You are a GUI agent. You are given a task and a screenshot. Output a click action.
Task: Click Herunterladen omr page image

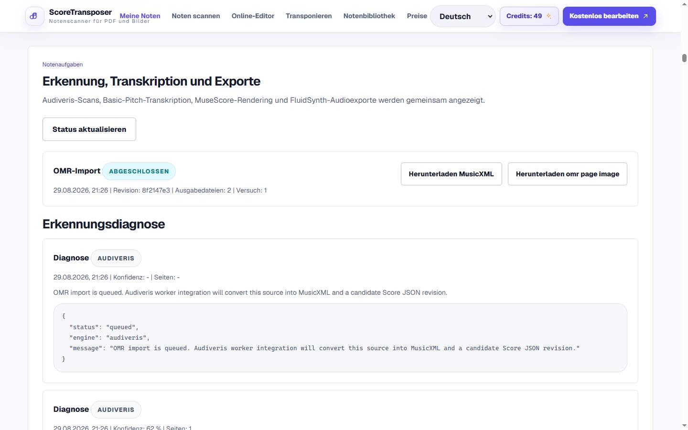(568, 174)
